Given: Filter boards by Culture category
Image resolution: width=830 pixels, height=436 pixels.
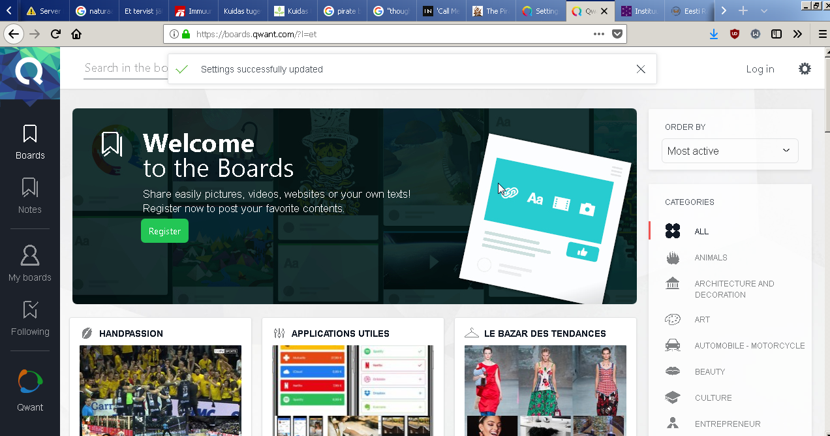Looking at the screenshot, I should point(713,398).
